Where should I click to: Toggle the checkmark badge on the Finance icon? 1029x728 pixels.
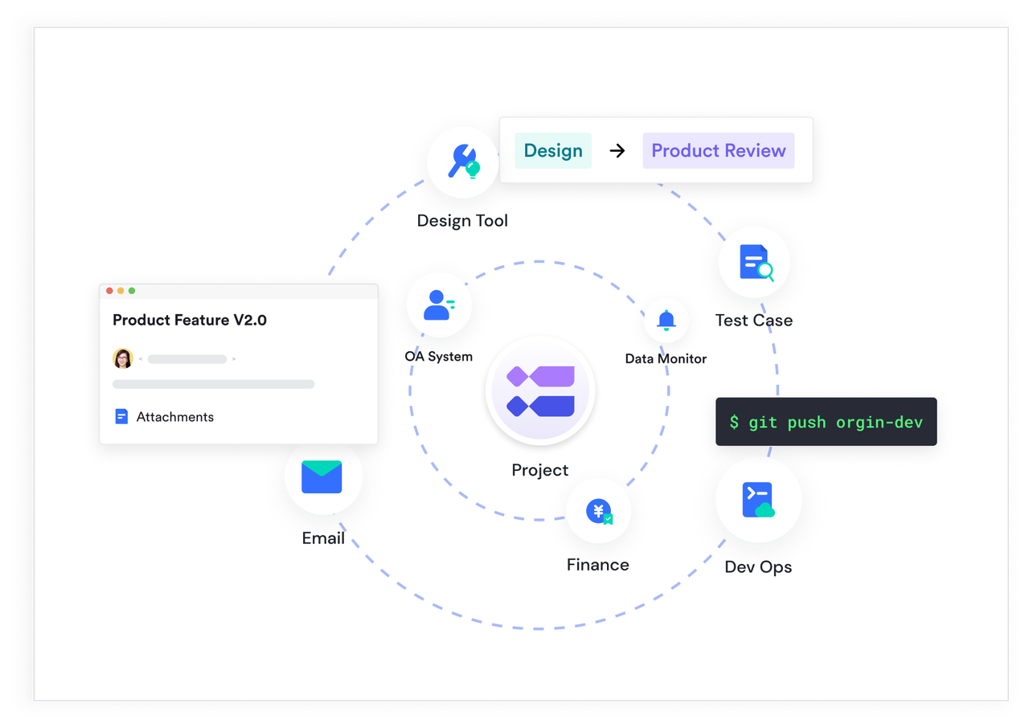point(608,521)
